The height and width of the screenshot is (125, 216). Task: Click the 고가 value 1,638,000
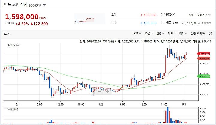pos(148,15)
